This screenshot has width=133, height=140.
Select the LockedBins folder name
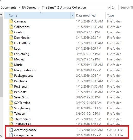tap(22, 43)
